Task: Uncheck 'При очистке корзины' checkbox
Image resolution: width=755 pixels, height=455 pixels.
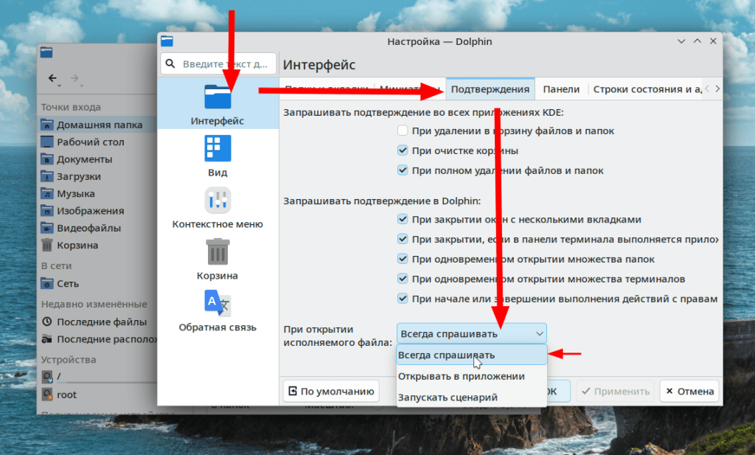Action: point(403,150)
